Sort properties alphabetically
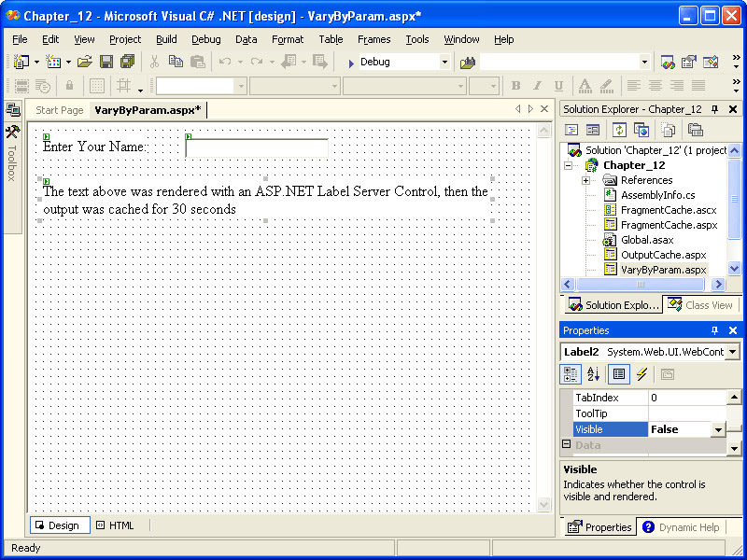 pos(594,374)
